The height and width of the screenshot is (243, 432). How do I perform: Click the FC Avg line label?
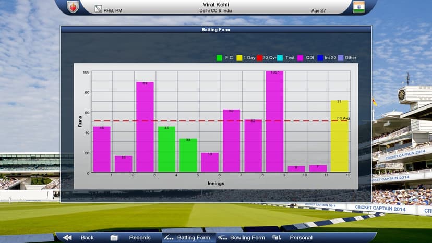pyautogui.click(x=343, y=118)
